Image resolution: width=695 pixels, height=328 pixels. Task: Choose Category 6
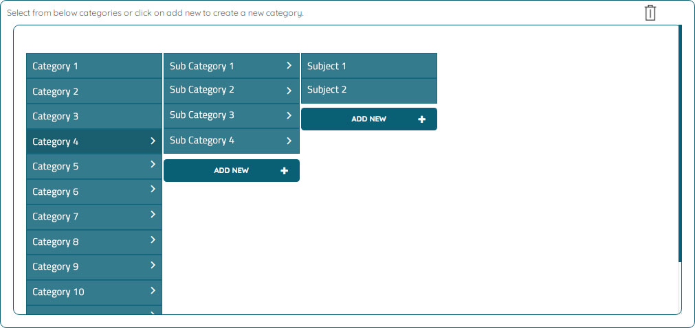pyautogui.click(x=94, y=191)
